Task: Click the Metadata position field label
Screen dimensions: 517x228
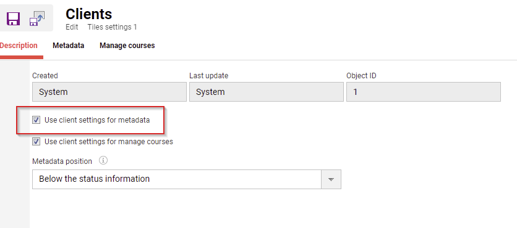Action: click(62, 161)
